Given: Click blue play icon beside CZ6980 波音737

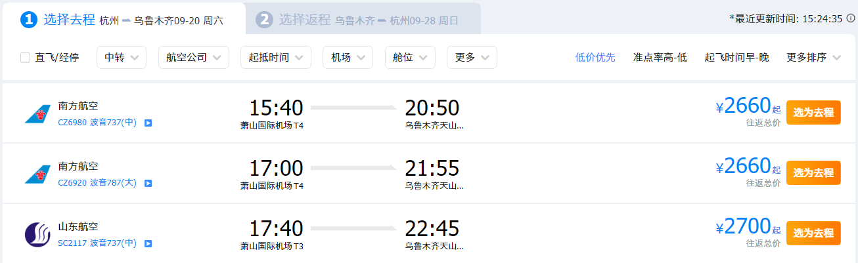Looking at the screenshot, I should click(x=148, y=123).
